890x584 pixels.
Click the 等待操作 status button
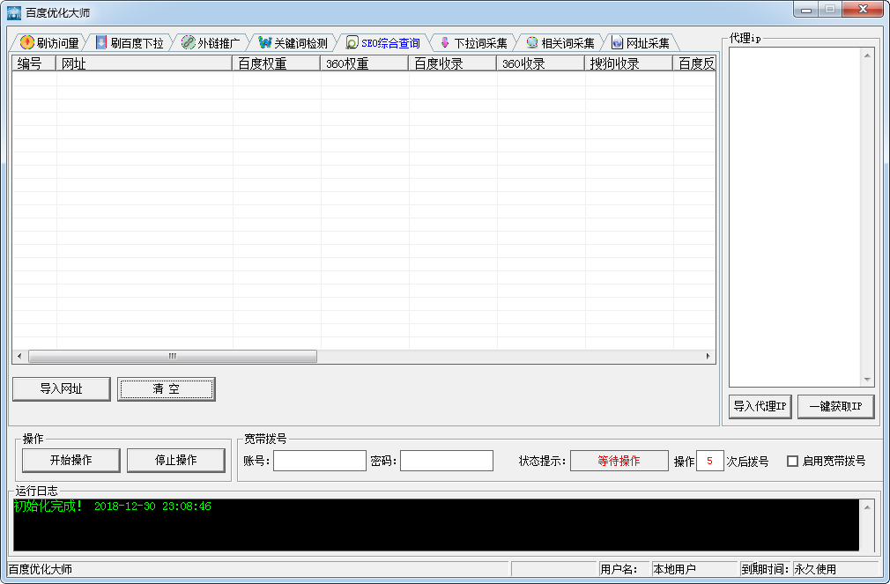point(619,461)
